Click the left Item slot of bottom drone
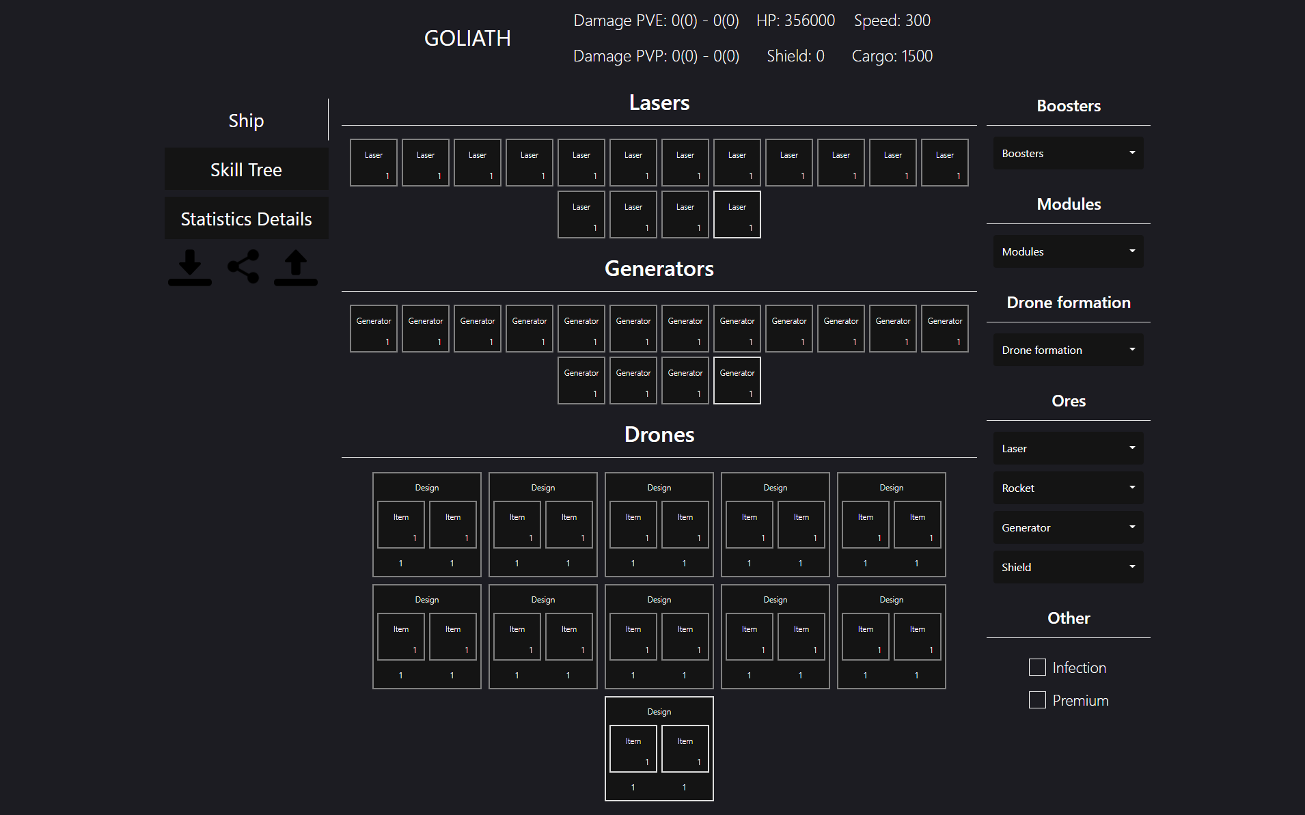This screenshot has width=1305, height=815. pos(633,749)
